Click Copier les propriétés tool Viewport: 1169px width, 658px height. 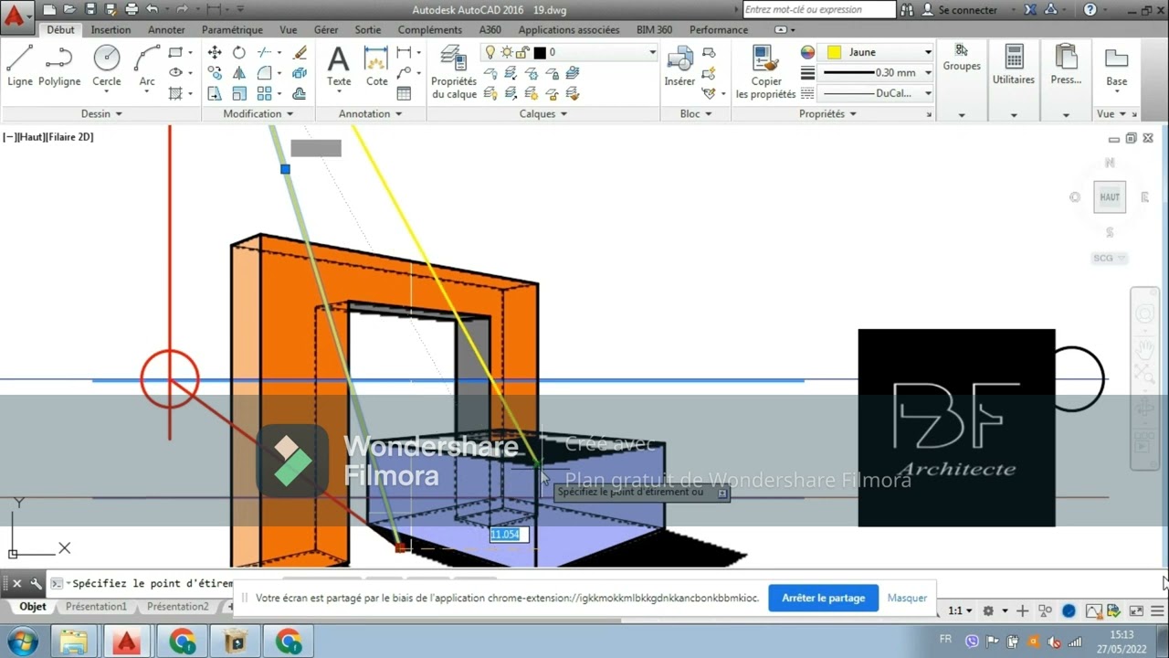tap(766, 71)
